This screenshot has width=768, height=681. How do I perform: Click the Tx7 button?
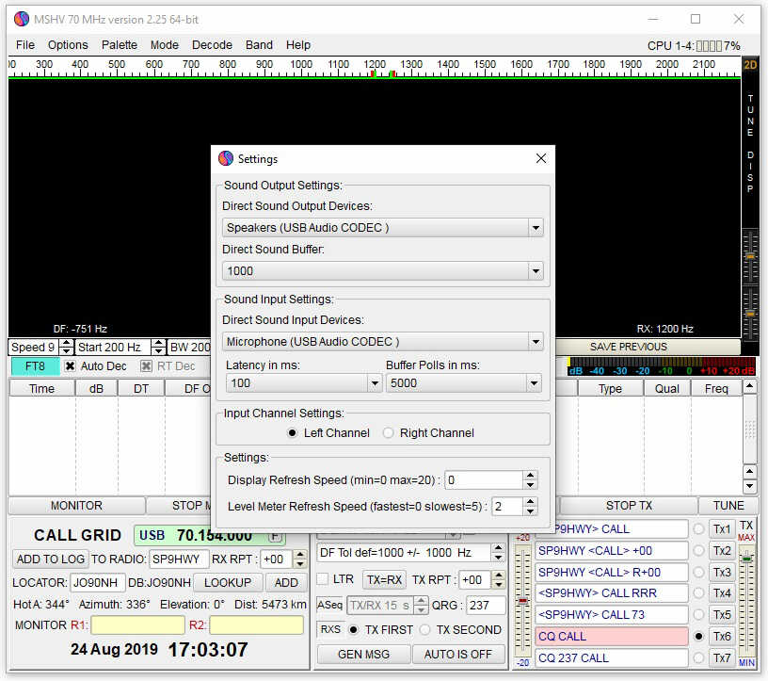pos(722,658)
